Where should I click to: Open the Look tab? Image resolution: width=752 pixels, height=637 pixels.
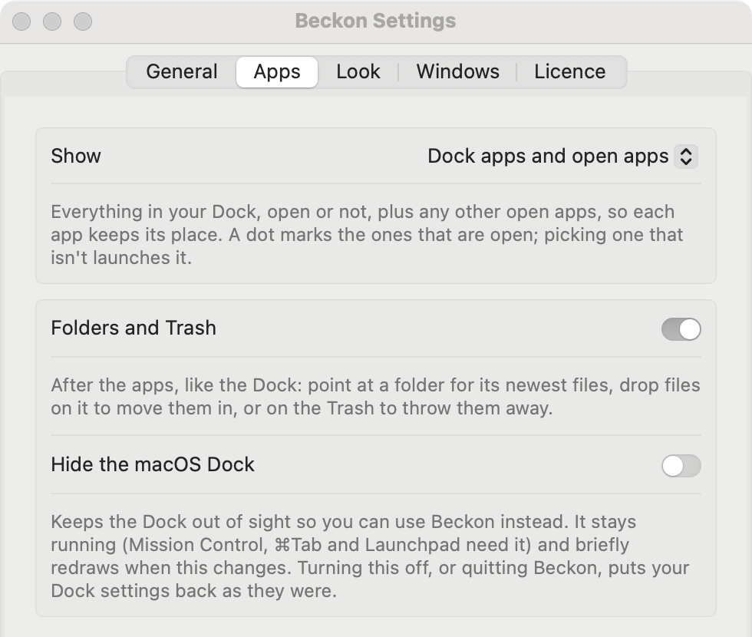coord(358,72)
